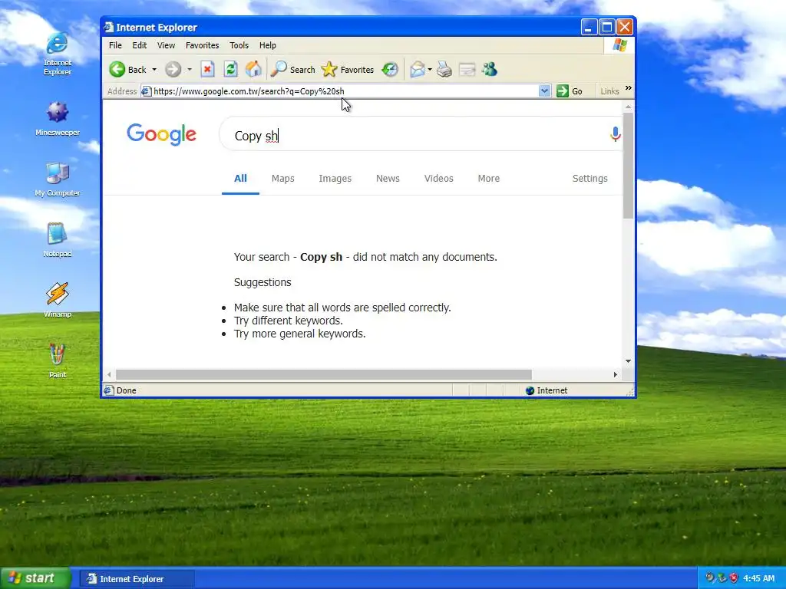Click the green Go arrow button

pos(563,90)
